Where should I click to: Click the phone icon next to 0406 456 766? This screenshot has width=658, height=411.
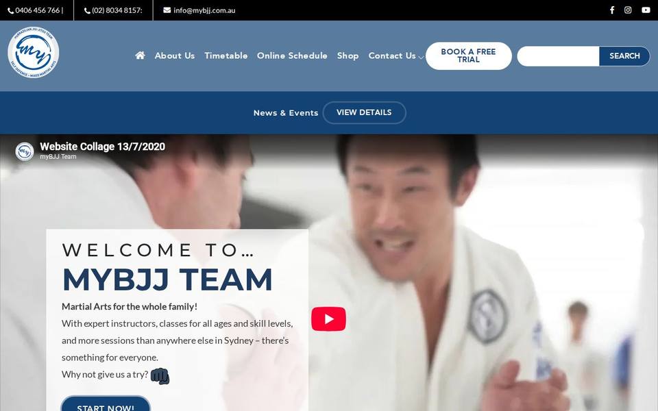(x=10, y=10)
